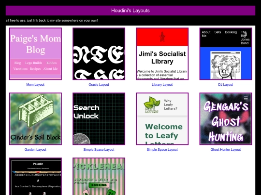Click Jimi's Socialist Library thumbnail

point(162,54)
